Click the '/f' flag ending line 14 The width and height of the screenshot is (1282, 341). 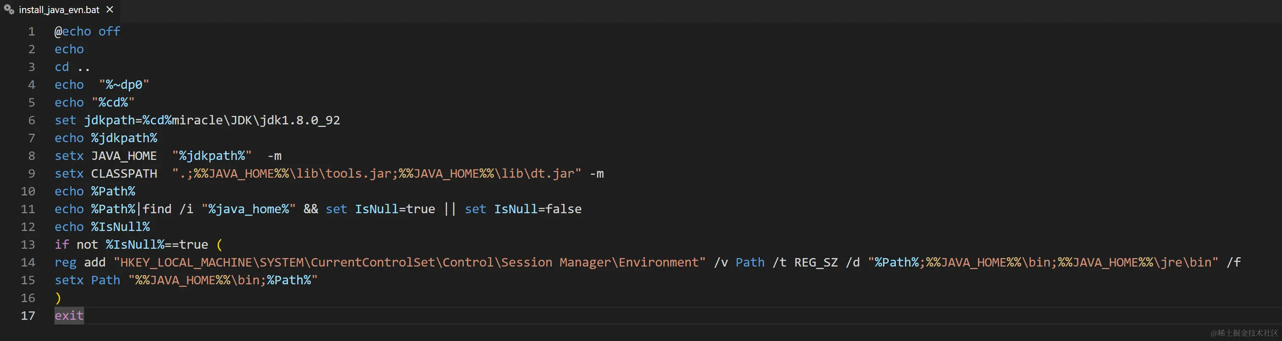1234,263
